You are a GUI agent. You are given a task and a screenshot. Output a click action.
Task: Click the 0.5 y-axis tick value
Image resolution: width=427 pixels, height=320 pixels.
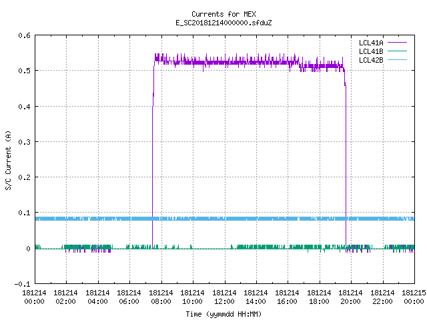tap(24, 71)
